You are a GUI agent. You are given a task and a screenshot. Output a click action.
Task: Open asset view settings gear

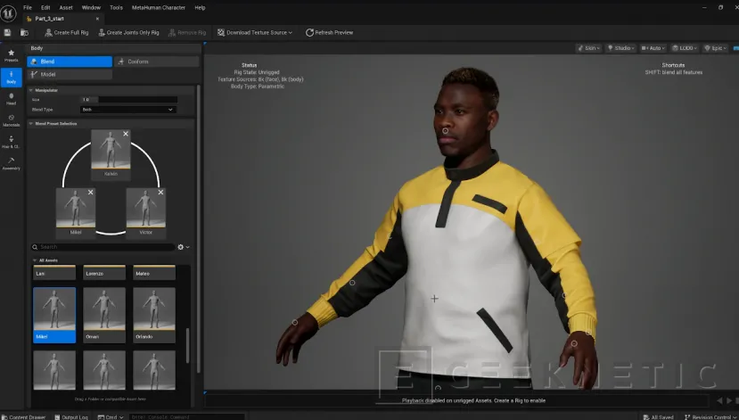pyautogui.click(x=183, y=247)
